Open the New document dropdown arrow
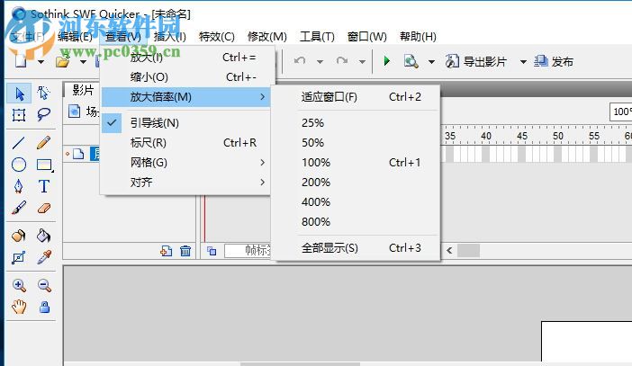 pyautogui.click(x=41, y=62)
